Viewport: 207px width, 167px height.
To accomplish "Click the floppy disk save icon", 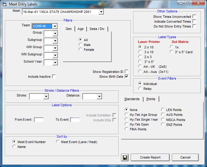I will [x=125, y=157].
